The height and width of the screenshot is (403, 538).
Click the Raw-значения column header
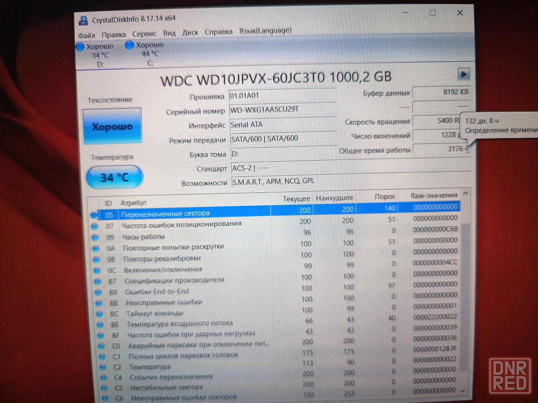tap(434, 196)
